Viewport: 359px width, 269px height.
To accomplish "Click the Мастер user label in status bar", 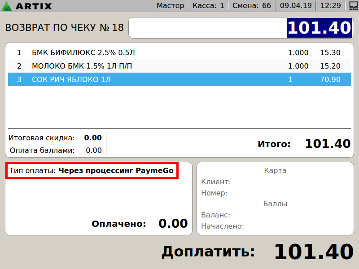I will pyautogui.click(x=170, y=6).
